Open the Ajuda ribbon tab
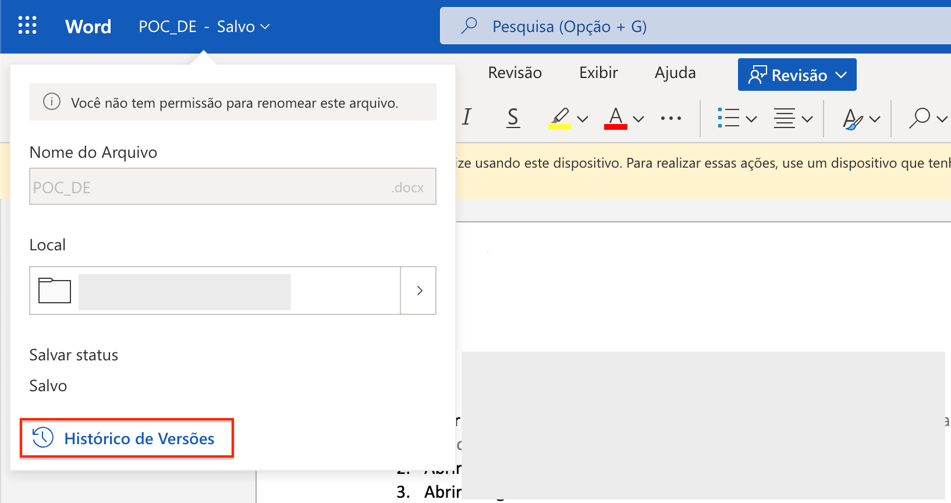The width and height of the screenshot is (951, 503). pyautogui.click(x=675, y=73)
